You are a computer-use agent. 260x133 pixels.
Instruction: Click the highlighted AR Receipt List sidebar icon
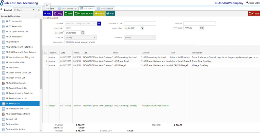(x=4, y=104)
